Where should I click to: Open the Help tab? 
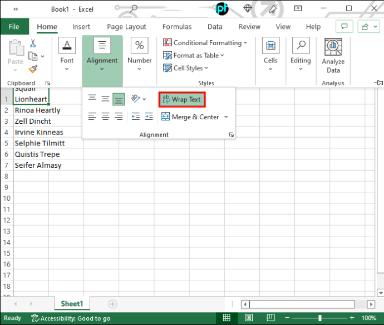(313, 27)
